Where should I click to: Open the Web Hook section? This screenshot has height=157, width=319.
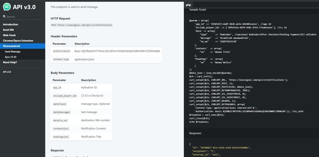pyautogui.click(x=10, y=35)
